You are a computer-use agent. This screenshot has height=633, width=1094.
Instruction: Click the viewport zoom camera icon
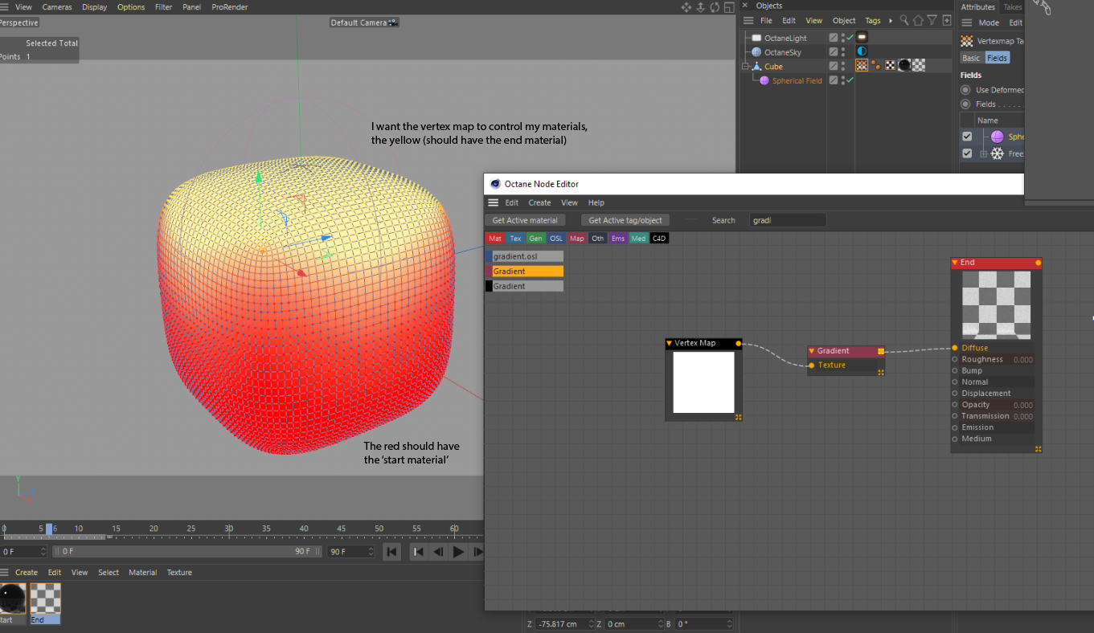click(x=700, y=7)
